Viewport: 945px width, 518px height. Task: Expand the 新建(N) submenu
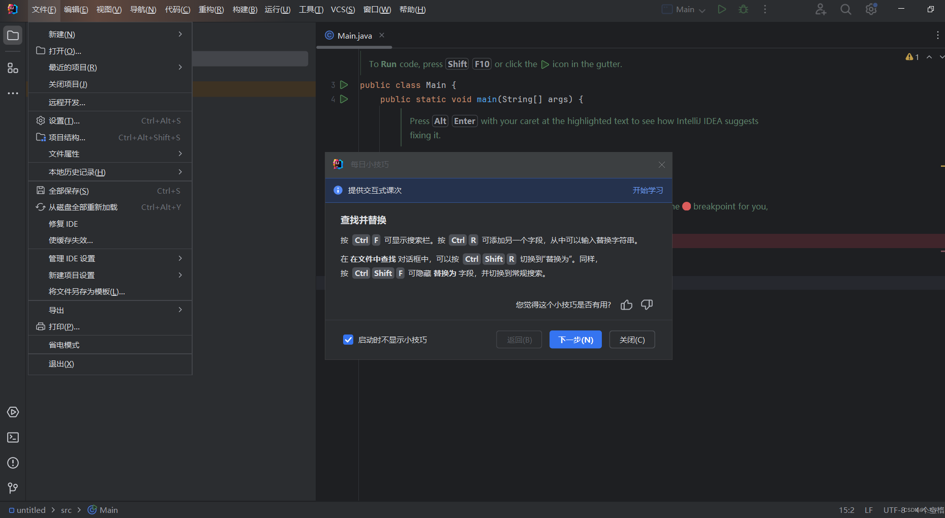point(110,34)
